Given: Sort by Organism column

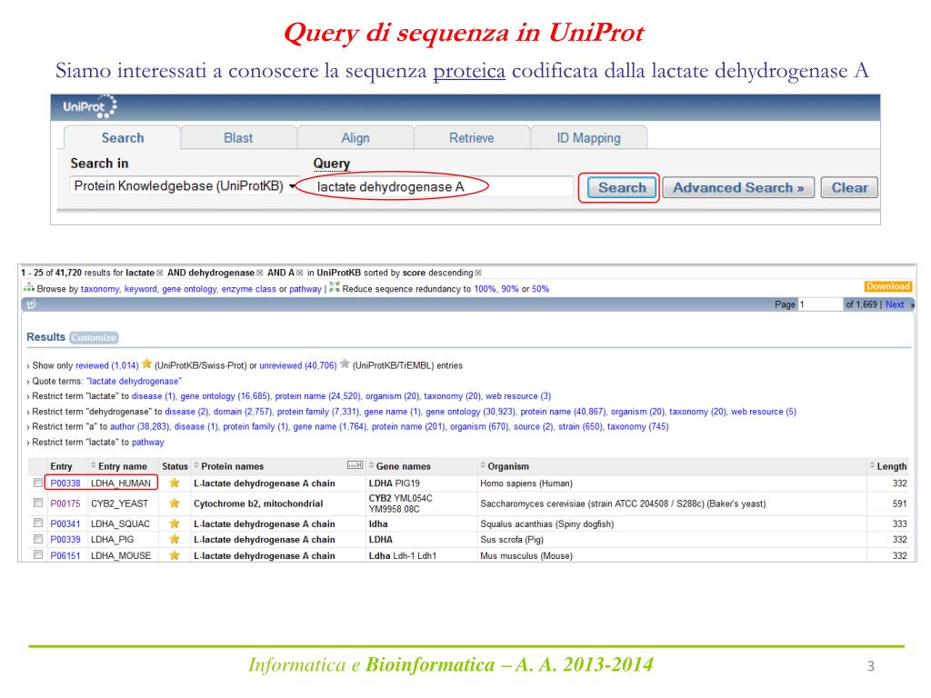Looking at the screenshot, I should pos(504,466).
